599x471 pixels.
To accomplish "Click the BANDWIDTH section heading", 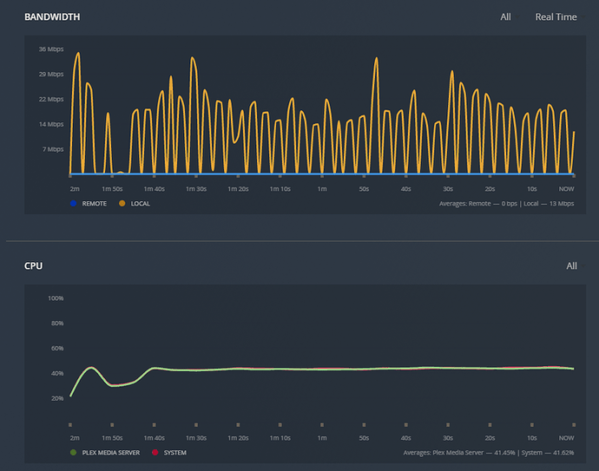I will click(x=52, y=16).
